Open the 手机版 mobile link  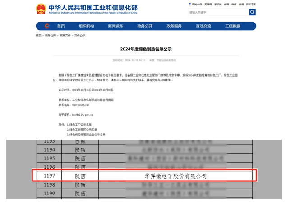click(x=218, y=4)
